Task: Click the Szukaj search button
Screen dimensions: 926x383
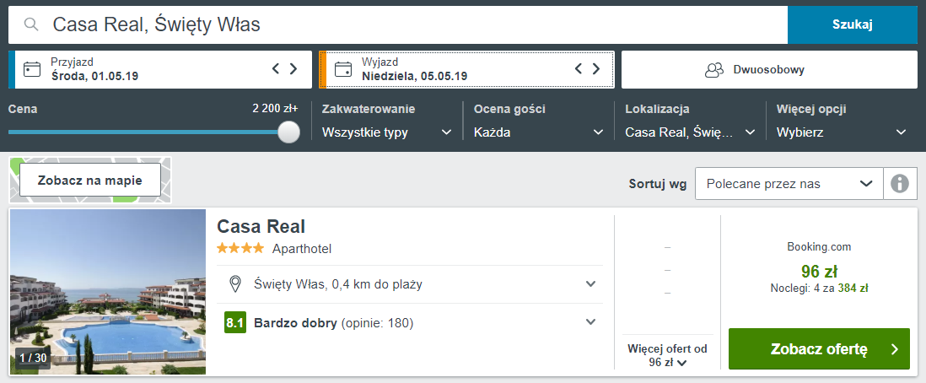Action: 852,24
